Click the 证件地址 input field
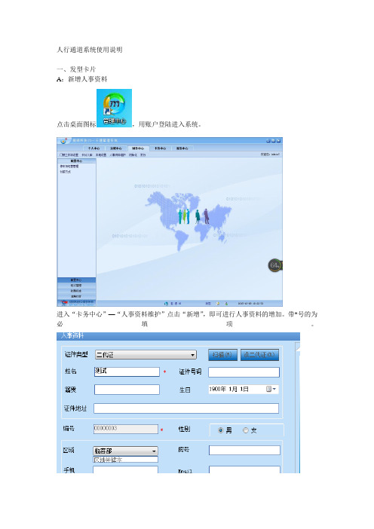 186,408
